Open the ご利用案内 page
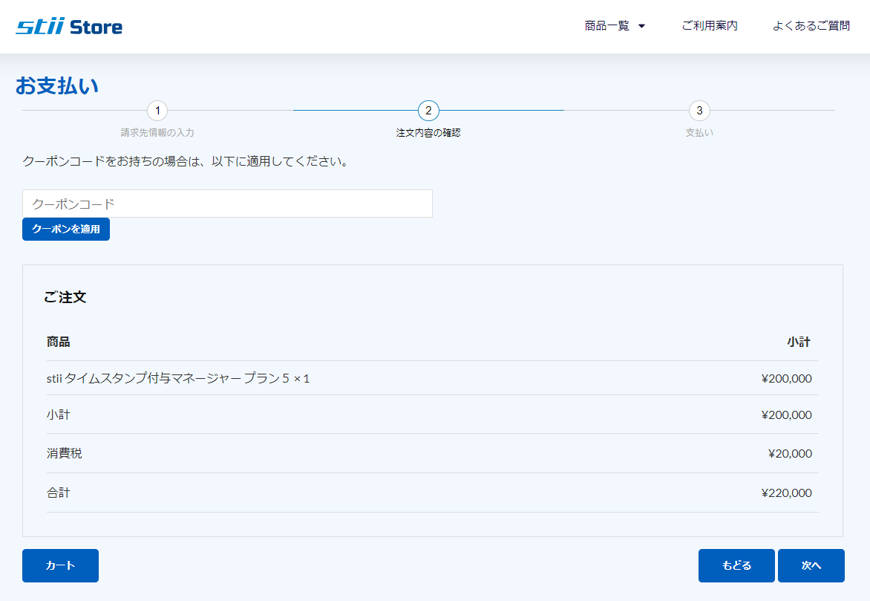This screenshot has width=870, height=601. click(710, 26)
